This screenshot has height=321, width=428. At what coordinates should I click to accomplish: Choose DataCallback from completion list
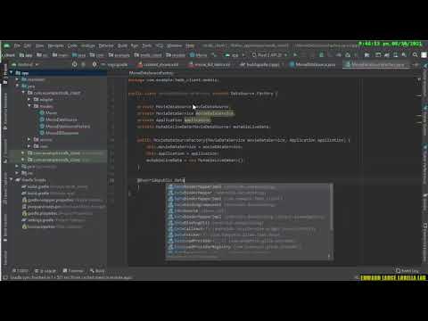[249, 229]
